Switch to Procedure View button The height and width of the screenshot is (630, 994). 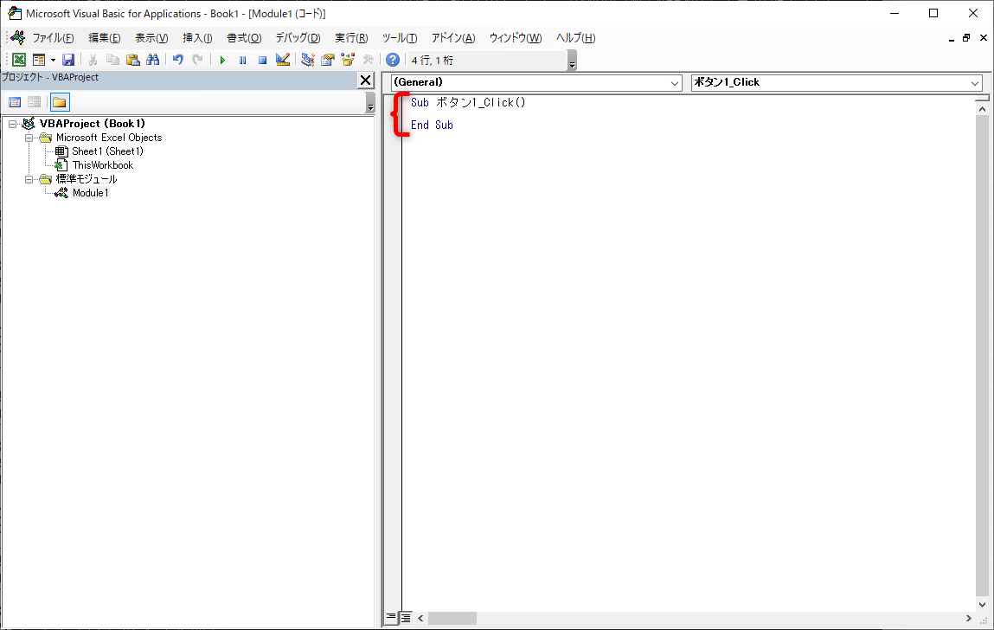391,617
